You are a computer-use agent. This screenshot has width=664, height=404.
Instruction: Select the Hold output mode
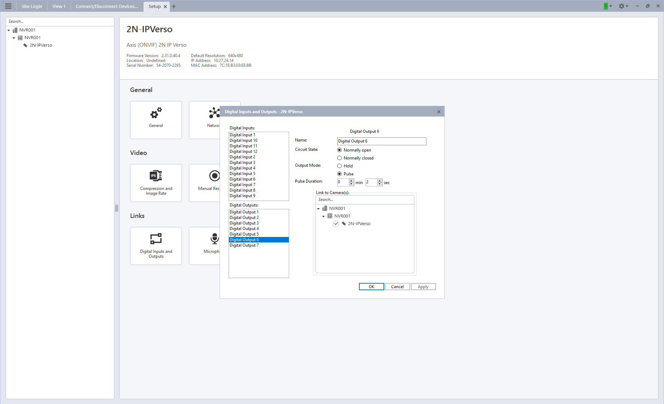point(340,166)
